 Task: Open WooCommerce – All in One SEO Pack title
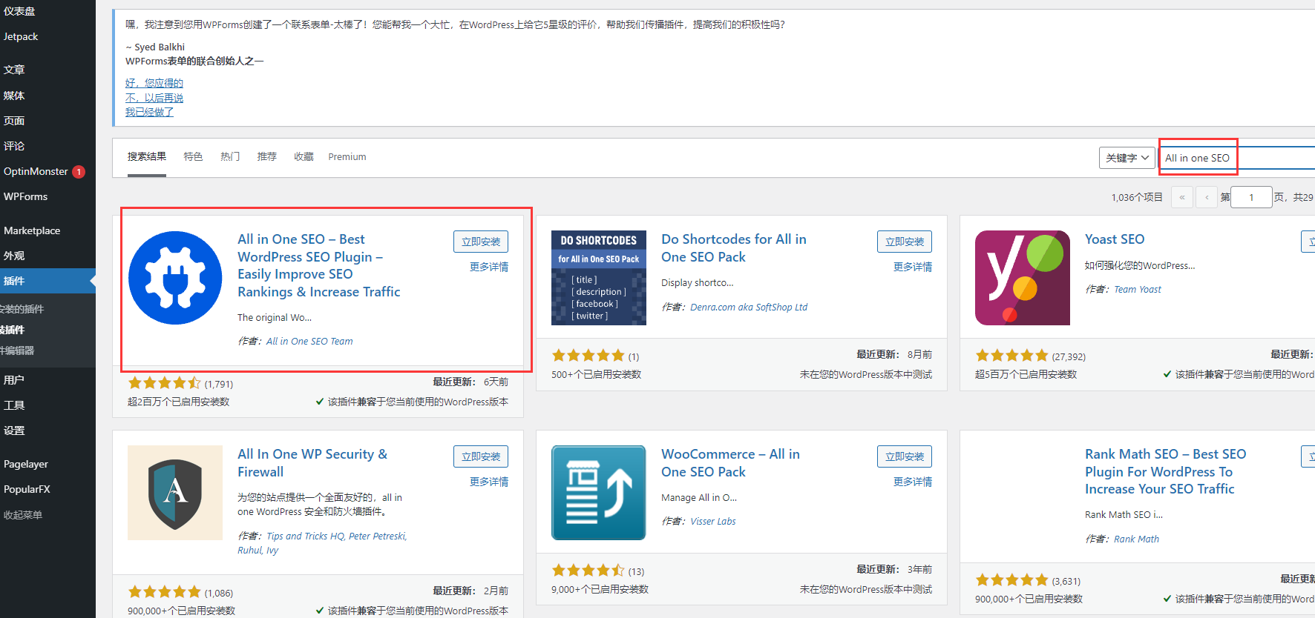(730, 463)
